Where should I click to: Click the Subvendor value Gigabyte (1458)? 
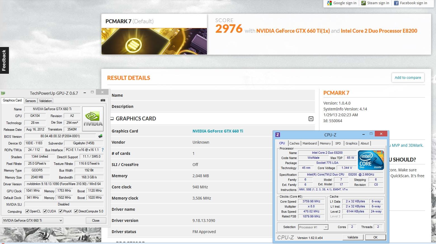click(x=84, y=143)
